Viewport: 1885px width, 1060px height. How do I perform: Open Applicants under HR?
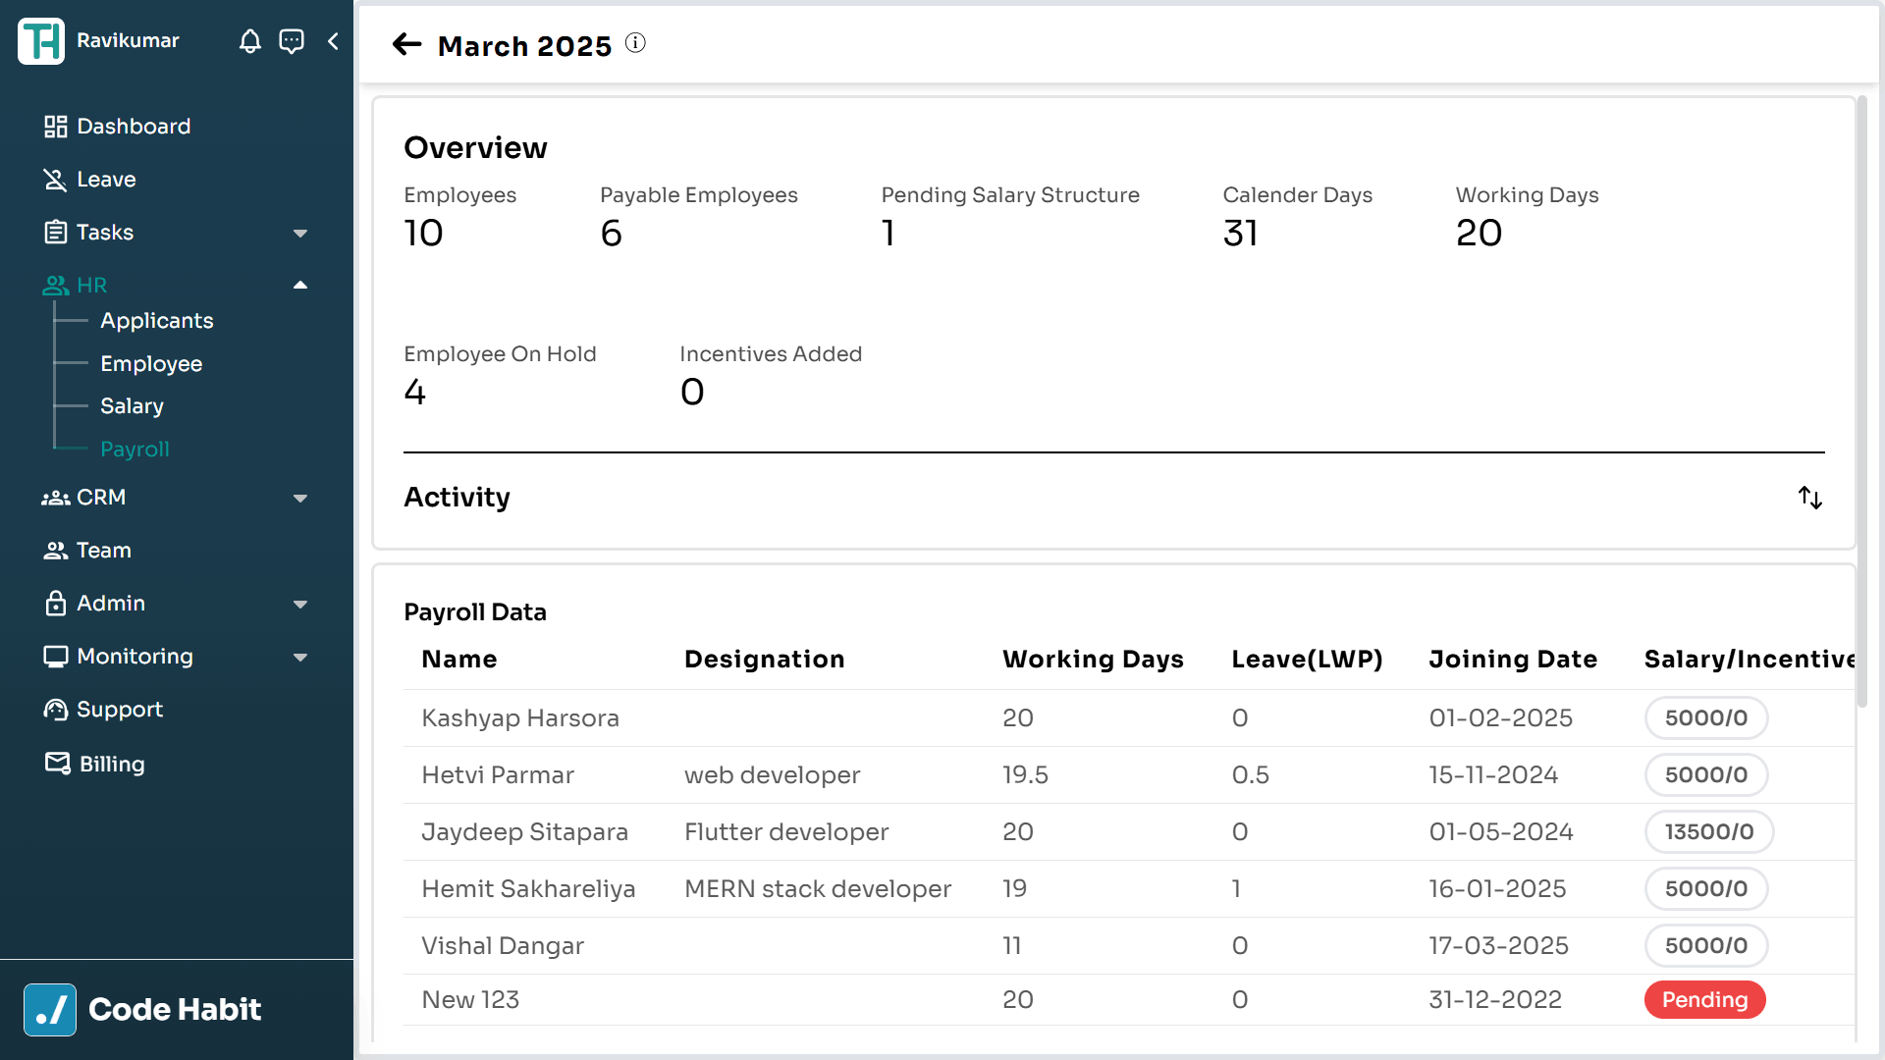(157, 321)
